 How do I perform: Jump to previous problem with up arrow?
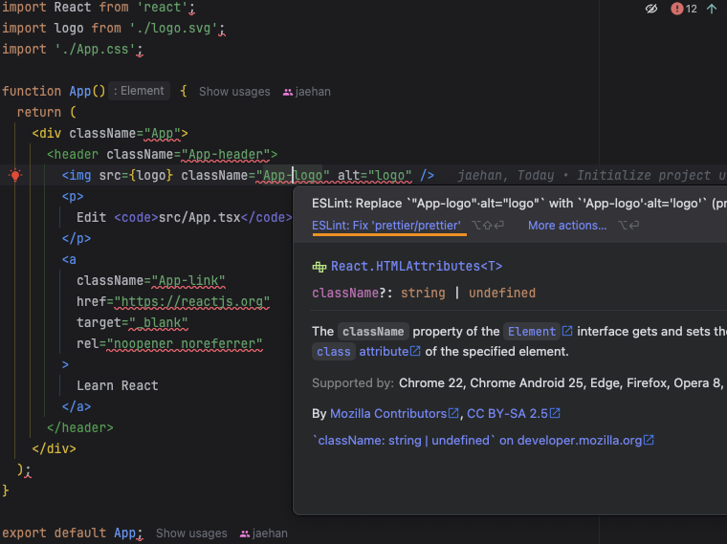click(712, 9)
